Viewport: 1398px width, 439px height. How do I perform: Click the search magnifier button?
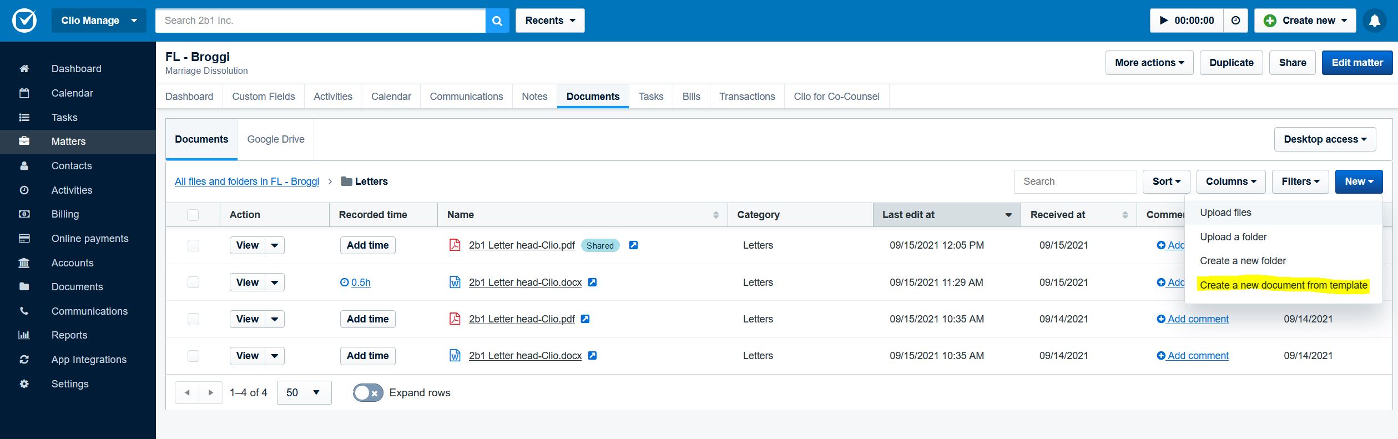tap(497, 21)
